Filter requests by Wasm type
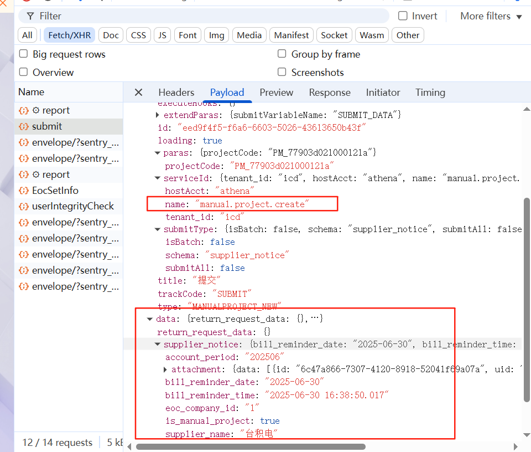Screen dimensions: 531x452 (372, 35)
